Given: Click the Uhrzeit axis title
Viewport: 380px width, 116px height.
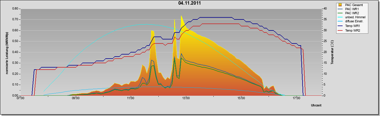Looking at the screenshot, I should (316, 106).
